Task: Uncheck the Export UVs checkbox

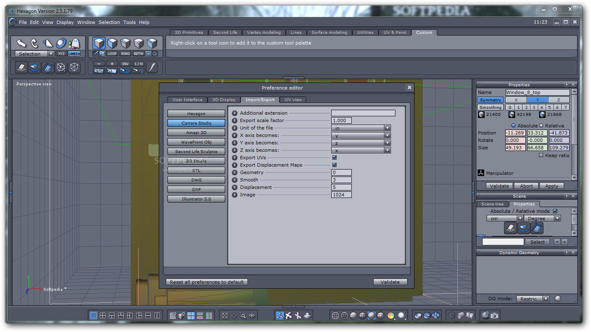Action: tap(334, 158)
